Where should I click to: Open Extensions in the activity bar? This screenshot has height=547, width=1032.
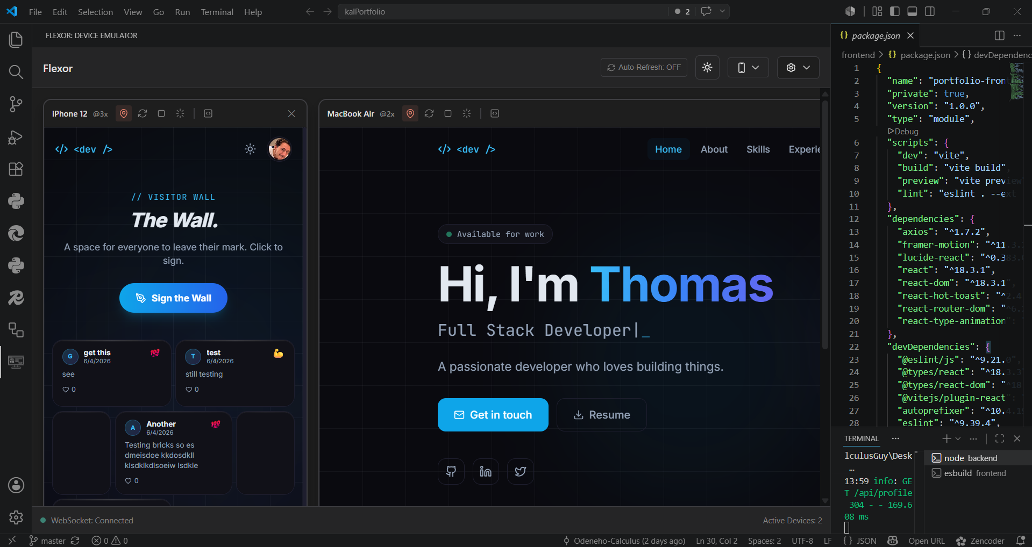(16, 169)
